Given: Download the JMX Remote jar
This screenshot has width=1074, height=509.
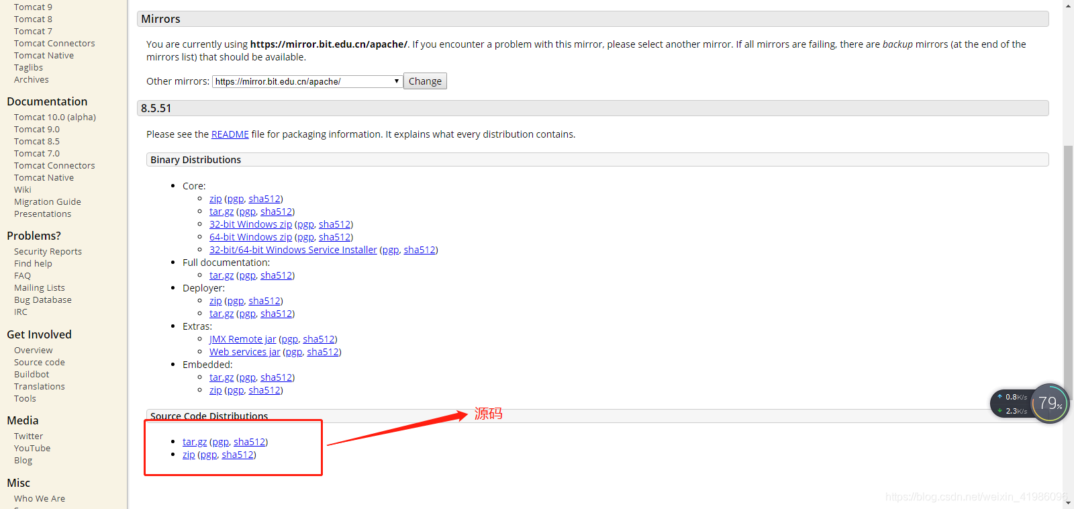Looking at the screenshot, I should pos(242,339).
